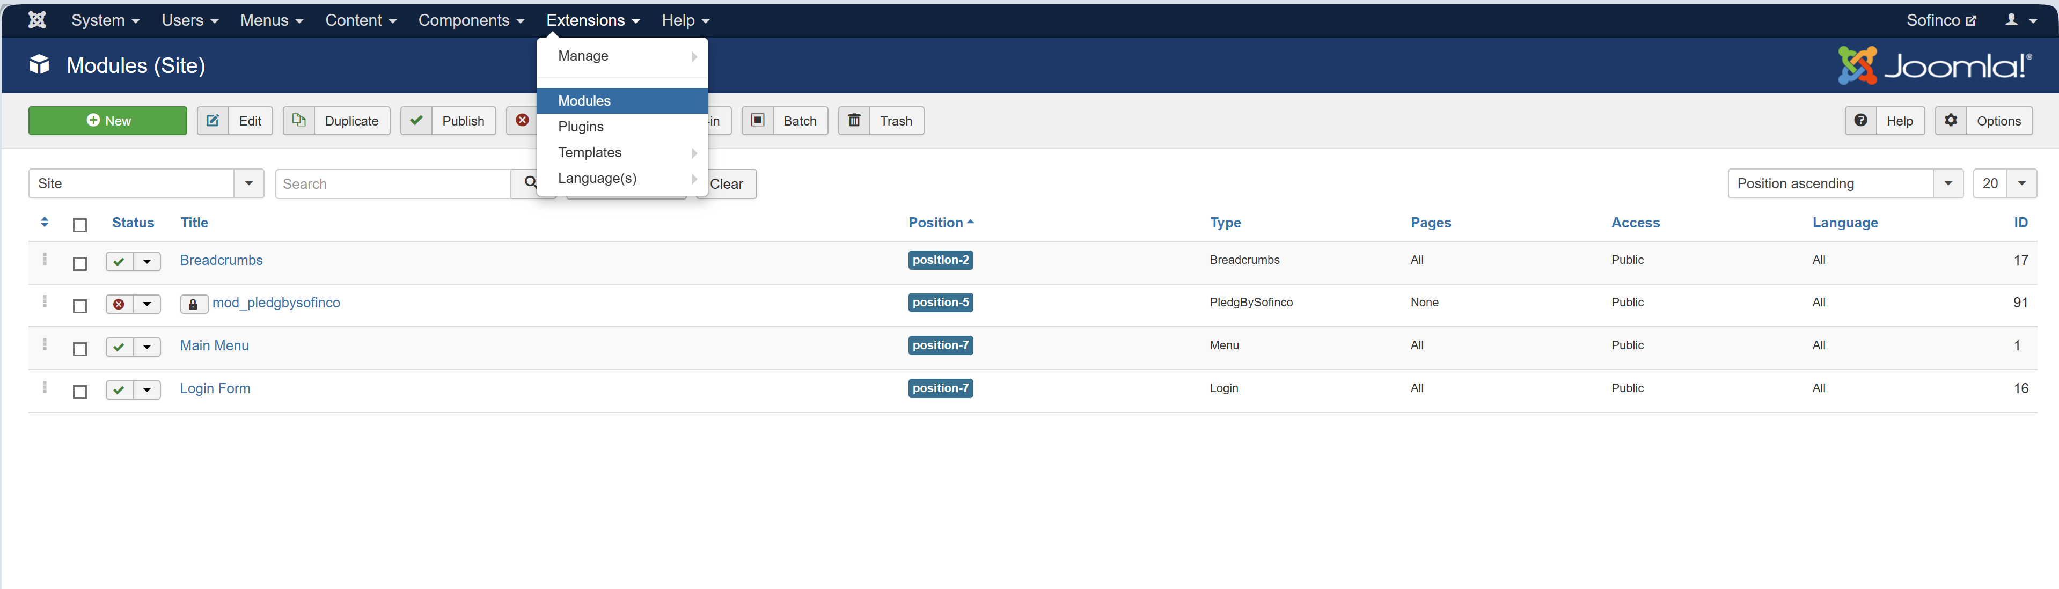Open the 20 items per page dropdown
Image resolution: width=2059 pixels, height=589 pixels.
click(x=2004, y=183)
